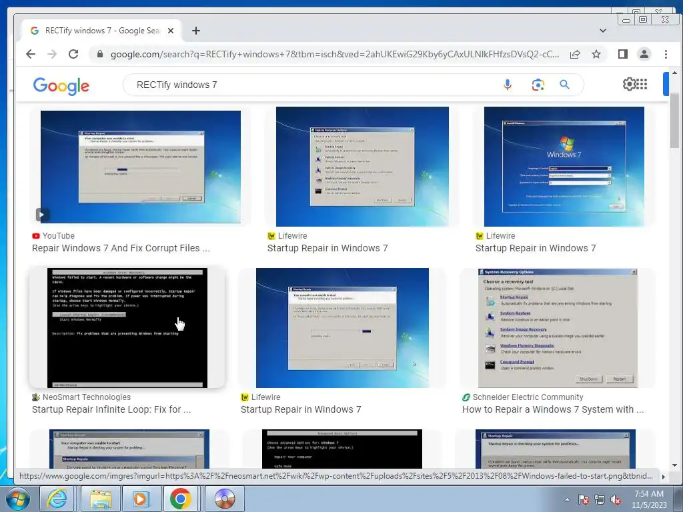Click the NeoSmart Technologies source label
Viewport: 683px width, 512px height.
click(86, 397)
